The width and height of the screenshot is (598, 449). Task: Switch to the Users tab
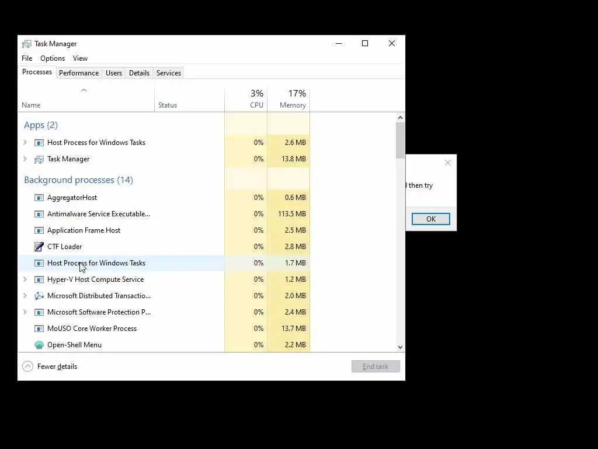pos(114,73)
